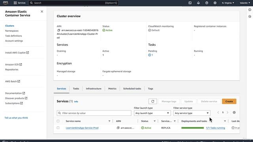Go to next services page
This screenshot has width=253, height=142.
coord(228,112)
